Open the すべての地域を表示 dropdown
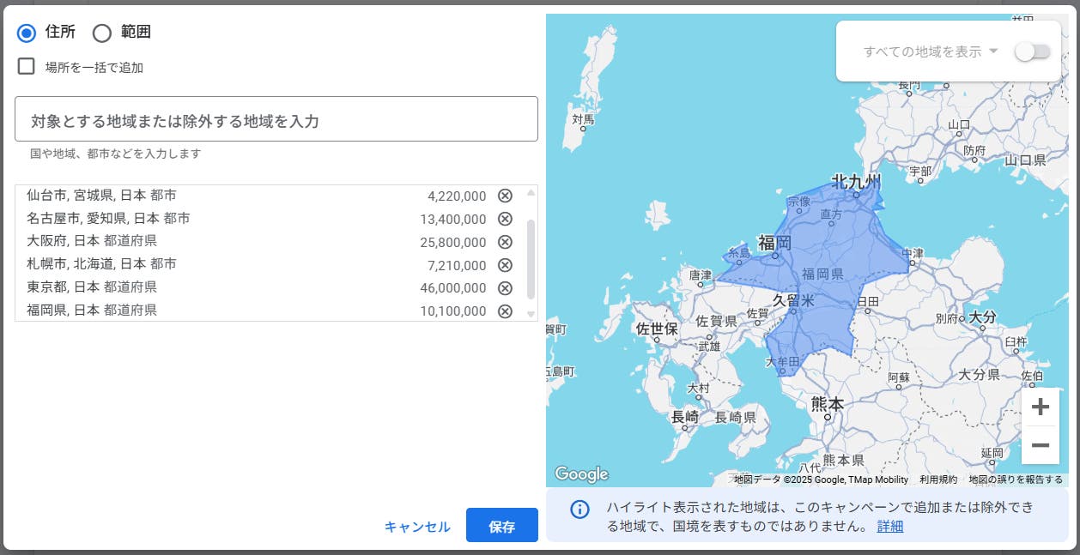 (931, 51)
